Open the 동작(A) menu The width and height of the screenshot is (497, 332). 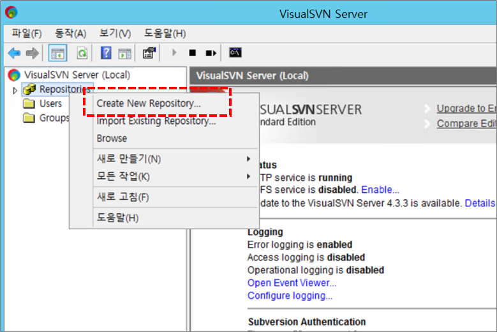tap(70, 33)
